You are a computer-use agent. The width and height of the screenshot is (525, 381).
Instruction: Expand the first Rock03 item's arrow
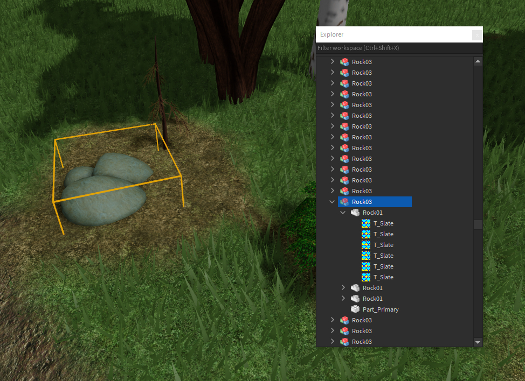pos(333,62)
